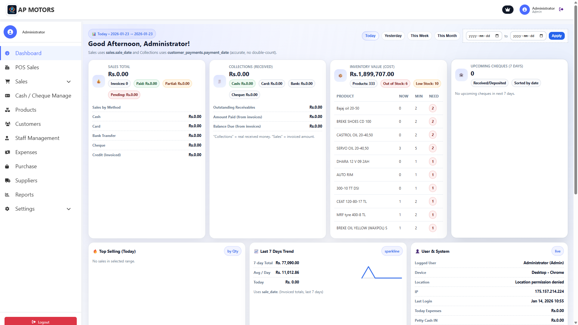
Task: Go to Cash / Cheque Manage
Action: coord(43,96)
